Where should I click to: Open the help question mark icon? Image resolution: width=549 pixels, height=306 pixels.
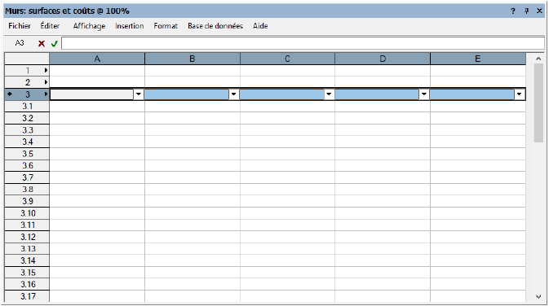click(513, 11)
